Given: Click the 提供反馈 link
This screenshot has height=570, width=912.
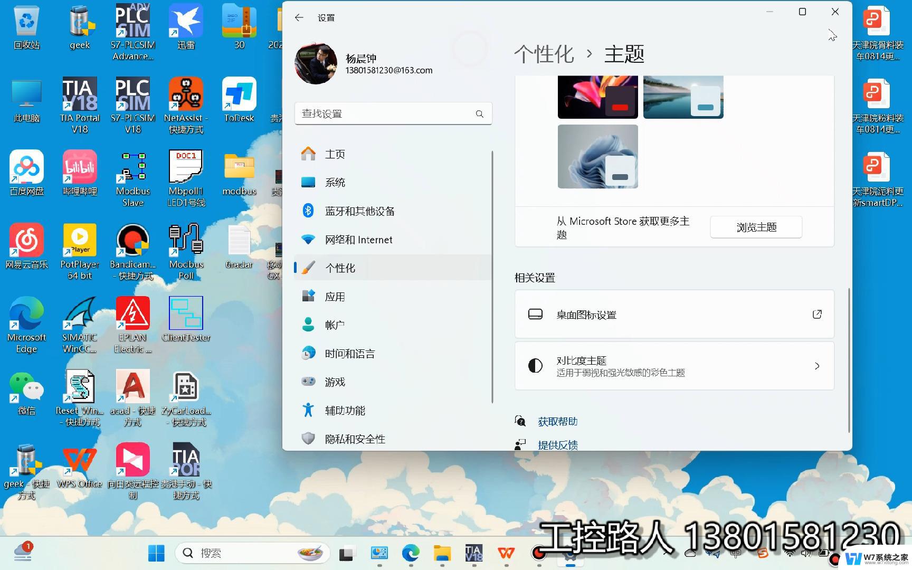Looking at the screenshot, I should coord(557,445).
